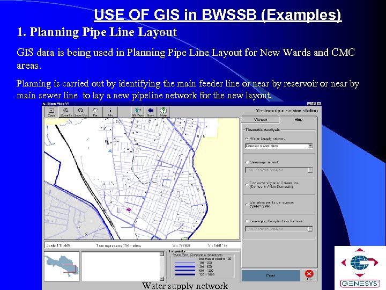
Task: Click the '601 - 1200' legend label
Action: pyautogui.click(x=206, y=271)
